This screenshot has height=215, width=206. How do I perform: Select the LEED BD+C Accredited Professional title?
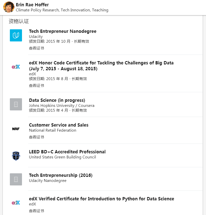67,152
